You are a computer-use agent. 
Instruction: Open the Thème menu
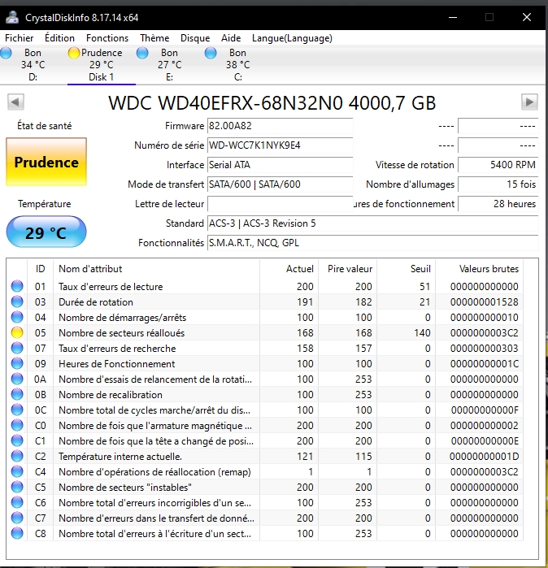[x=154, y=38]
